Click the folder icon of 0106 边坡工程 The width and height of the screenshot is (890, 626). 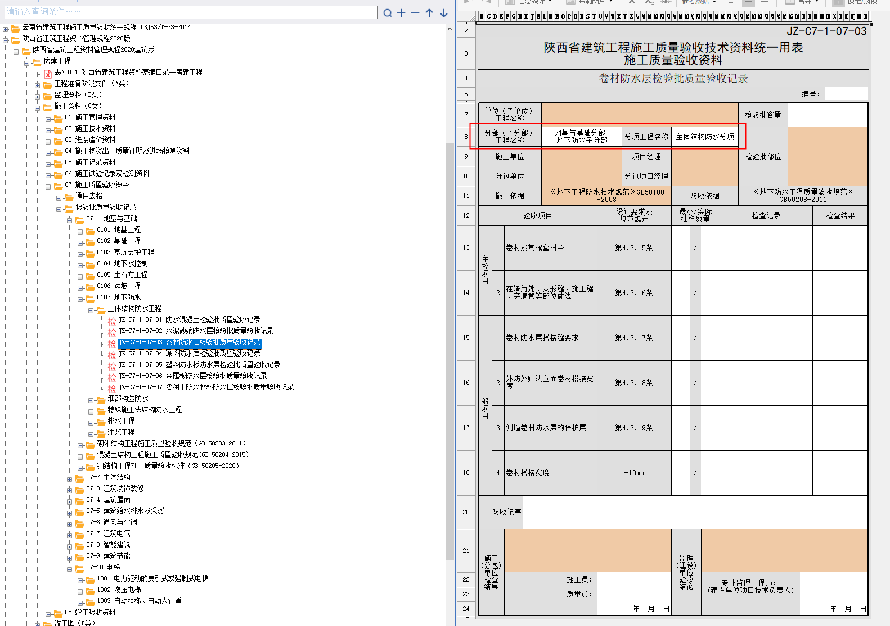pos(90,287)
